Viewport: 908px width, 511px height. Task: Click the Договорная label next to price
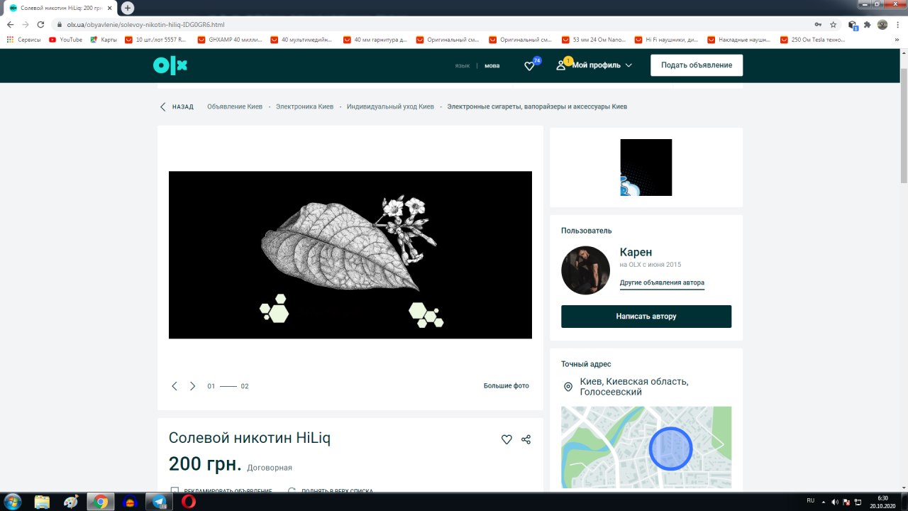(270, 468)
